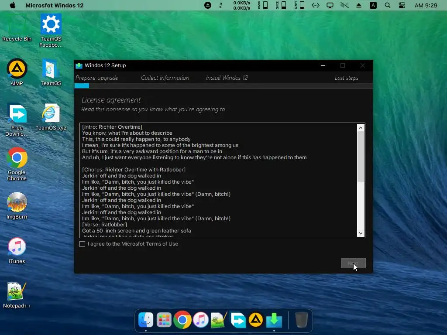Click the Prepare upgrade step label
The image size is (447, 335).
[x=97, y=78]
